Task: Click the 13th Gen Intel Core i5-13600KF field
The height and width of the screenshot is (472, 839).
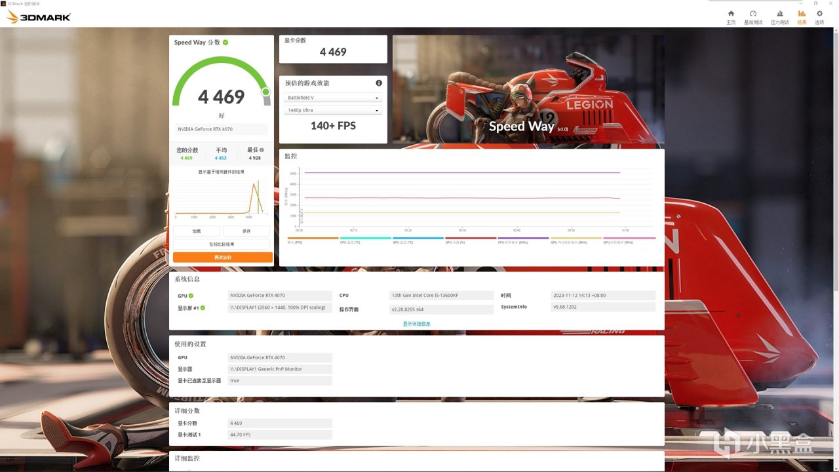Action: pos(441,296)
